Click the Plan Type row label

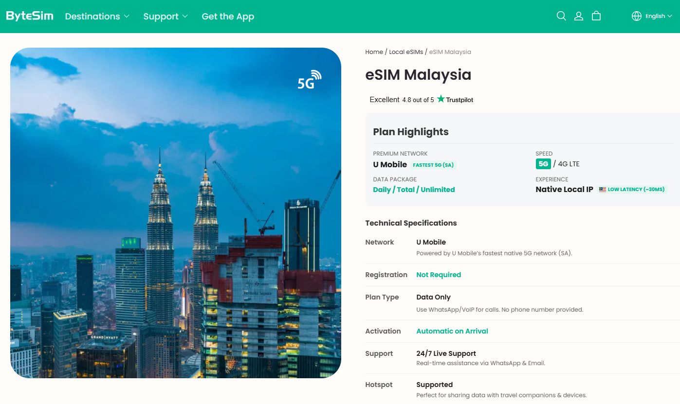382,297
